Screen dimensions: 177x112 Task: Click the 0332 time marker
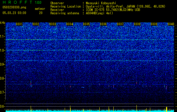[36, 24]
